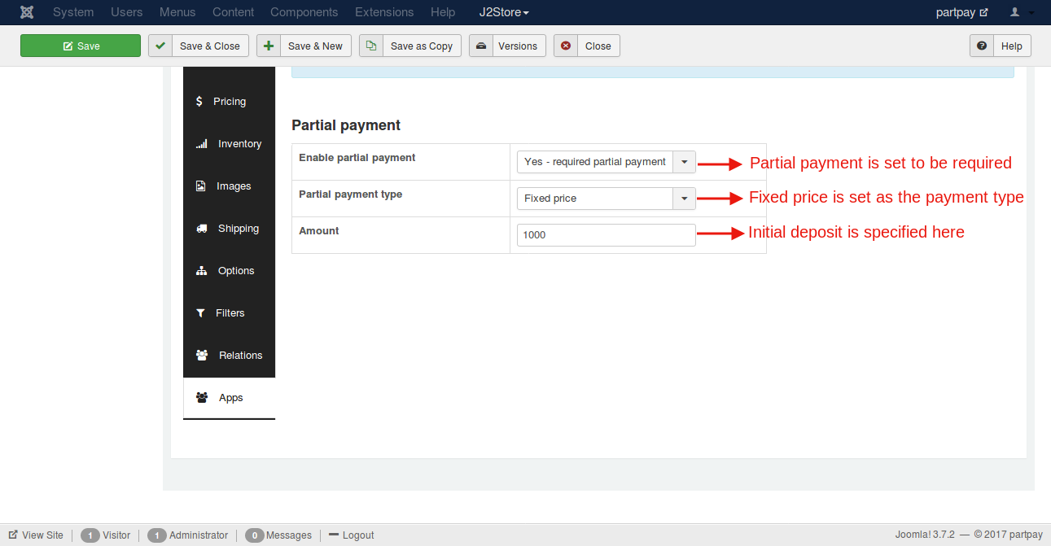Click the copy icon on Save as Copy
Viewport: 1051px width, 546px height.
[371, 46]
